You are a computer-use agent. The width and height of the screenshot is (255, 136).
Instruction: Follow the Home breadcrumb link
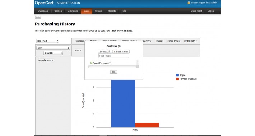click(38, 17)
